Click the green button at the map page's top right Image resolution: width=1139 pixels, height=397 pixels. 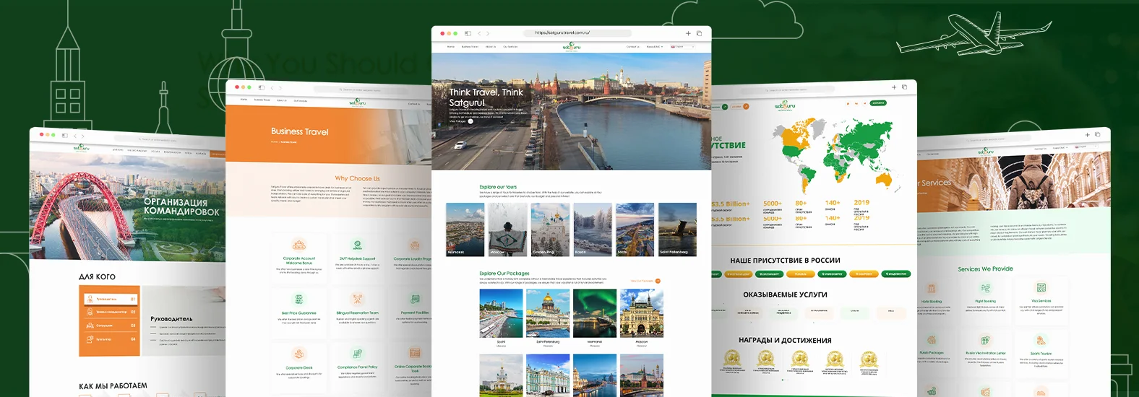877,103
